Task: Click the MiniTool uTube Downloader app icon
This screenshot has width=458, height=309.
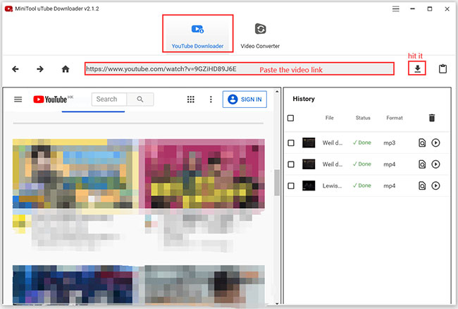Action: point(8,8)
